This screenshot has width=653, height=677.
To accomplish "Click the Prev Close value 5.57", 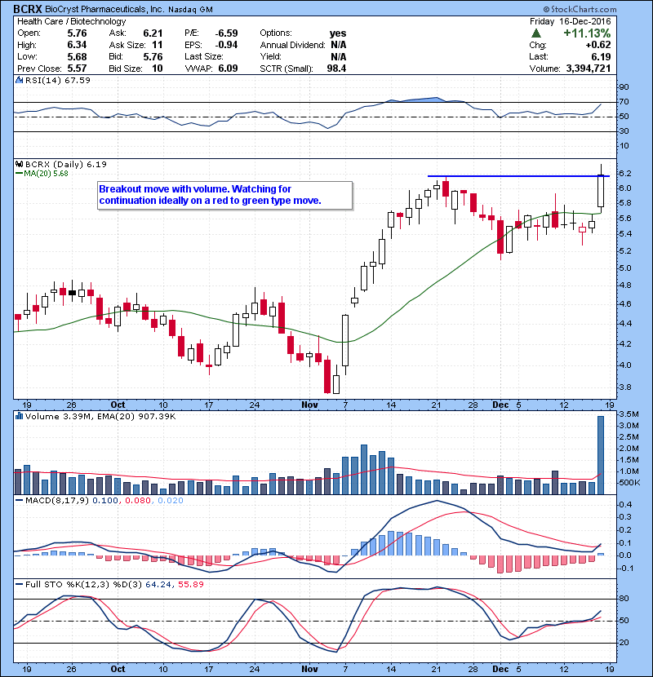I will [77, 69].
